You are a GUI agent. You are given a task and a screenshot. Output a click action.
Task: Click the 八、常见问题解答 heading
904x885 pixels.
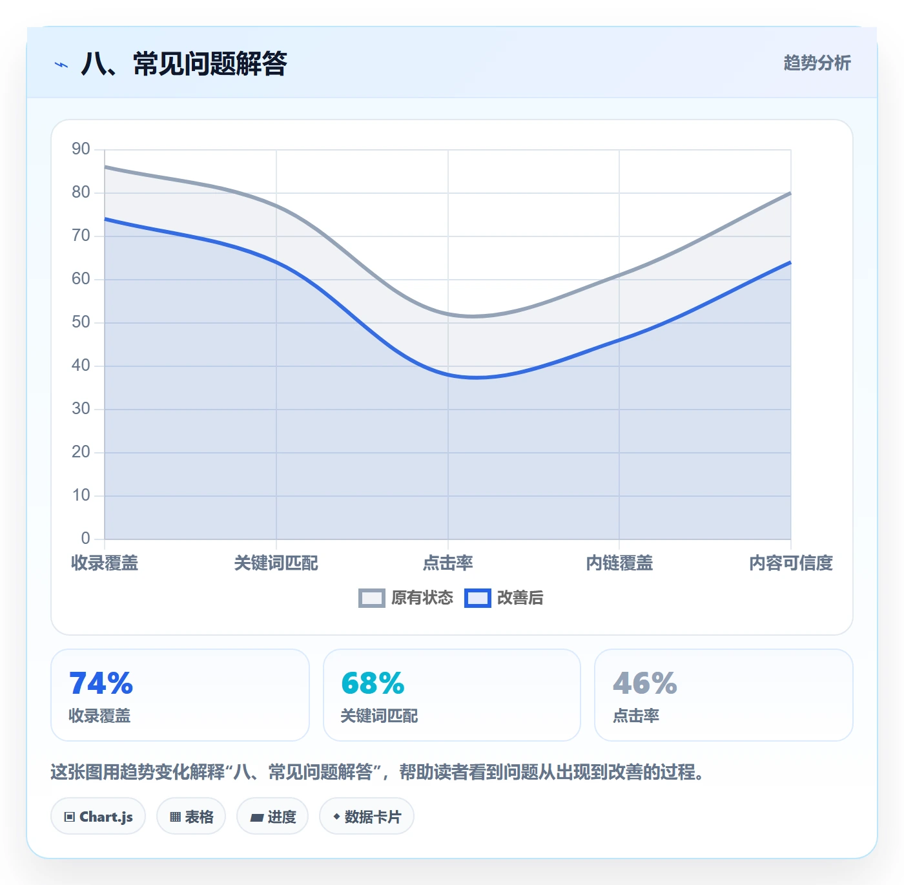coord(184,64)
